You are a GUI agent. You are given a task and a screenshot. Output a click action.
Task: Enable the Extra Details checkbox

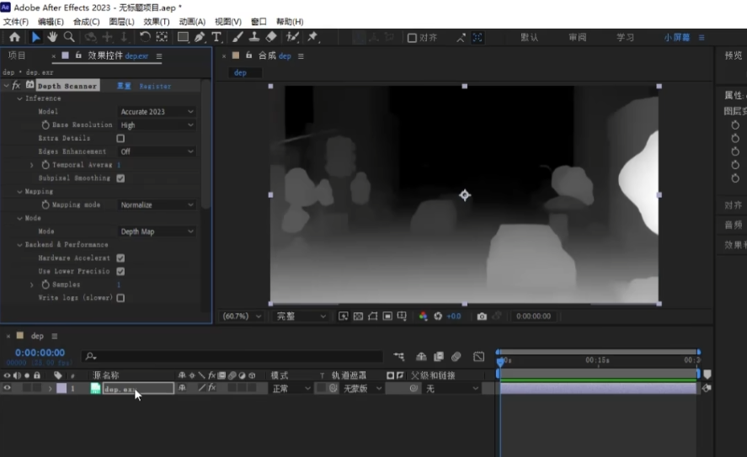[120, 138]
